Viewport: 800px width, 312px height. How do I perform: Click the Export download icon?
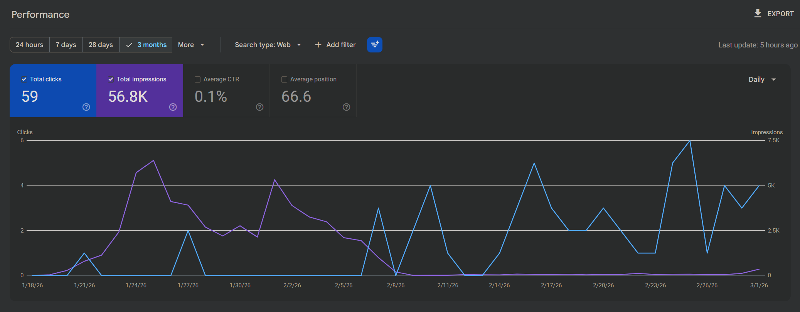758,13
